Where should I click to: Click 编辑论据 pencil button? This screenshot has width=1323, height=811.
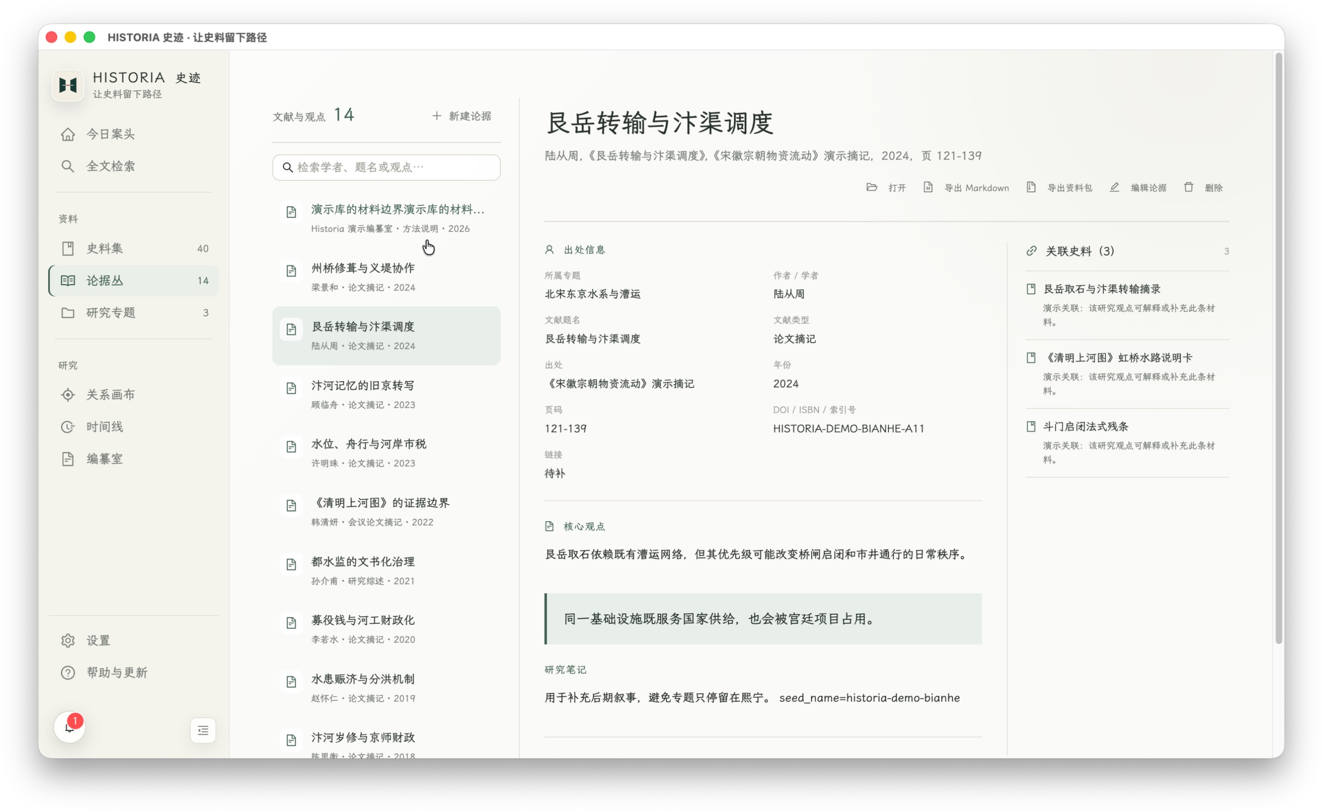point(1138,188)
